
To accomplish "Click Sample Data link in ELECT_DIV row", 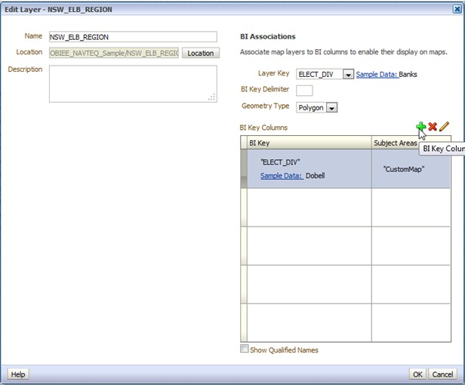I will (281, 176).
